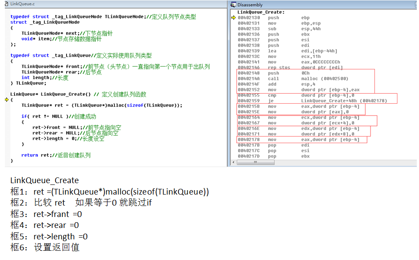This screenshot has width=419, height=260.
Task: Click the ret->front = NULL; source line
Action: coord(77,128)
